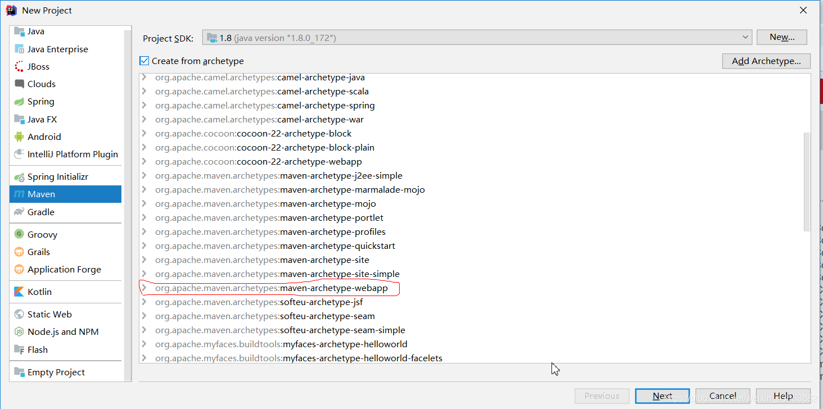Click the Spring Initializr icon
The height and width of the screenshot is (409, 823).
(x=19, y=176)
